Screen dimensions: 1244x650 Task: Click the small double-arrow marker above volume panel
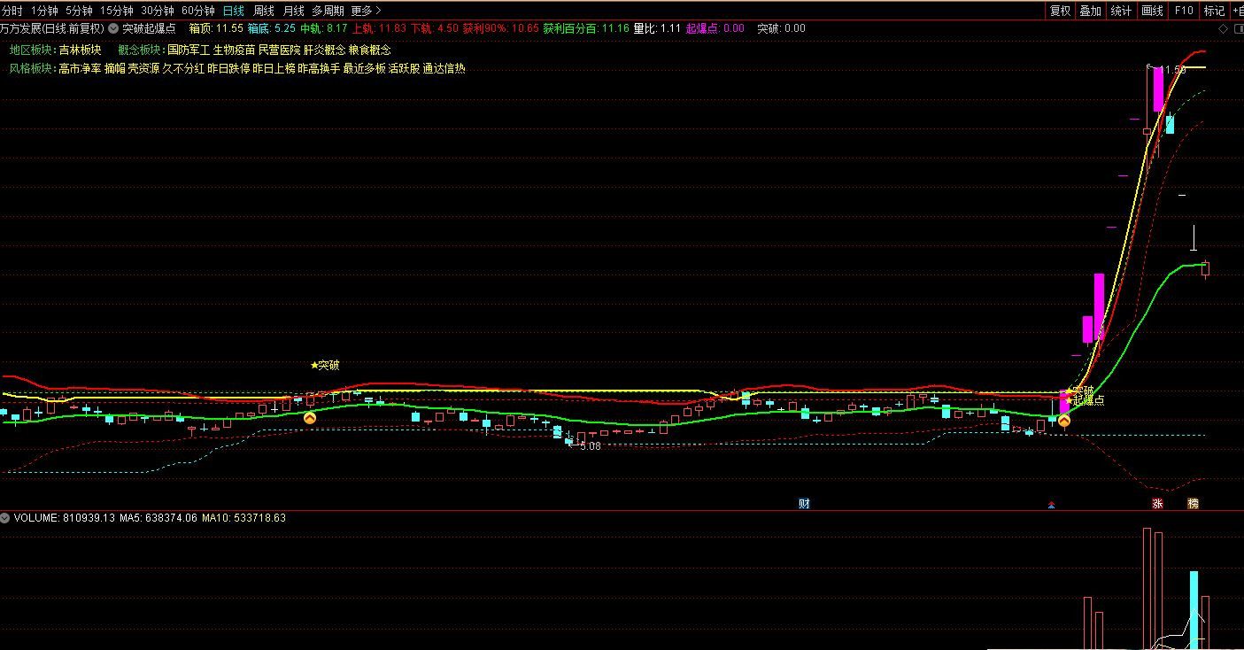click(x=1051, y=505)
